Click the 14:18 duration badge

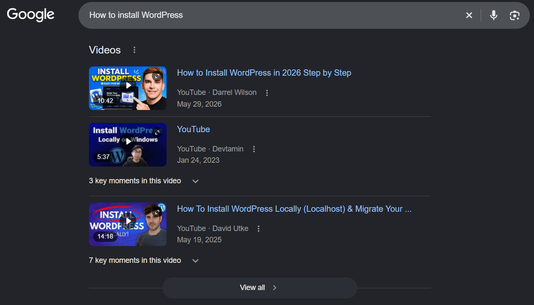click(105, 236)
